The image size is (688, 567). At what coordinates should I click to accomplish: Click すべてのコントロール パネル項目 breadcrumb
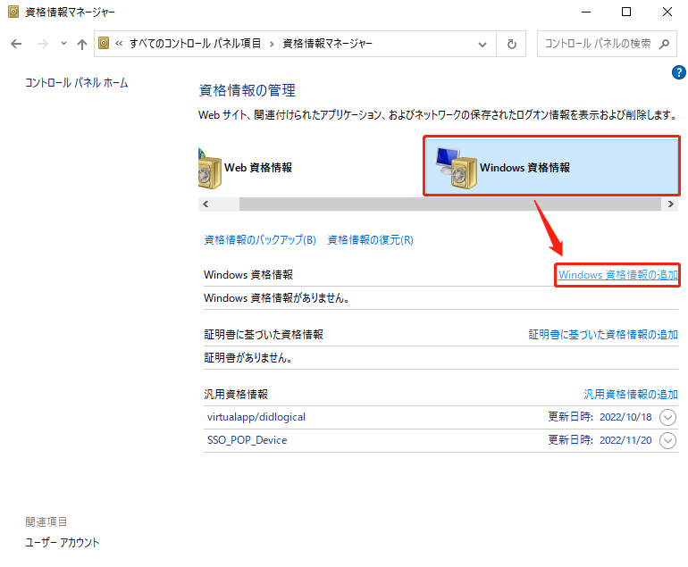(x=195, y=44)
